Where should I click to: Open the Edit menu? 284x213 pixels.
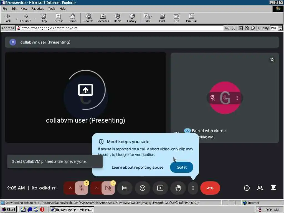pos(14,9)
